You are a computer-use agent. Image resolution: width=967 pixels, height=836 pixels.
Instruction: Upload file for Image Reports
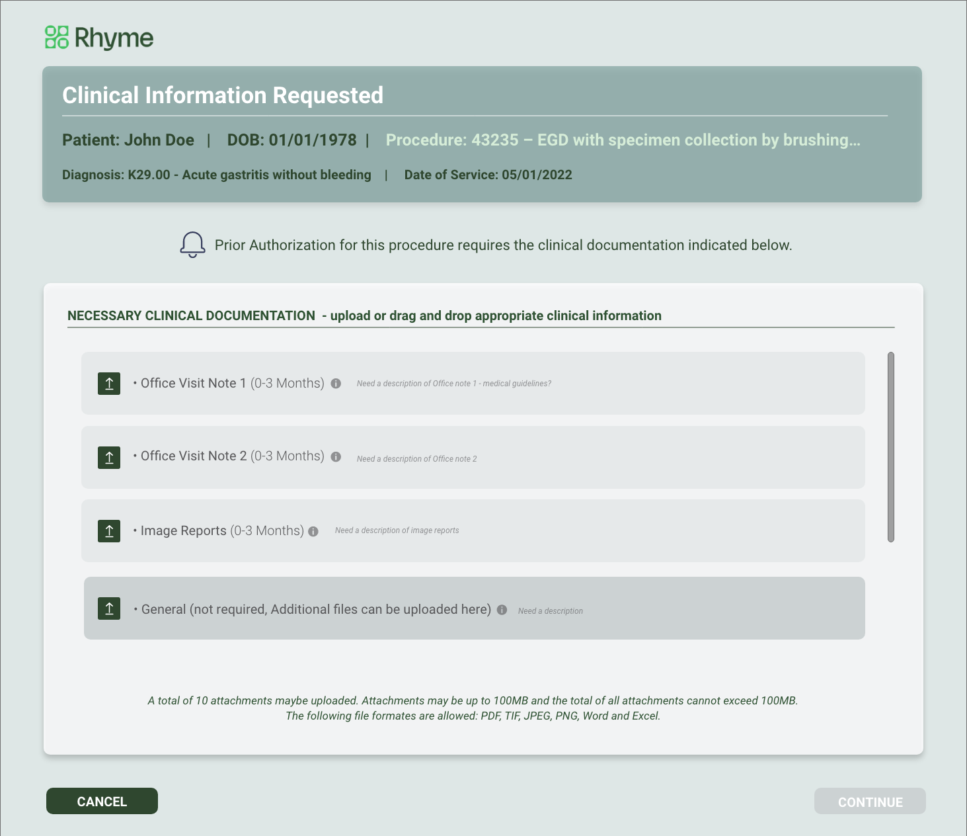[x=109, y=530]
